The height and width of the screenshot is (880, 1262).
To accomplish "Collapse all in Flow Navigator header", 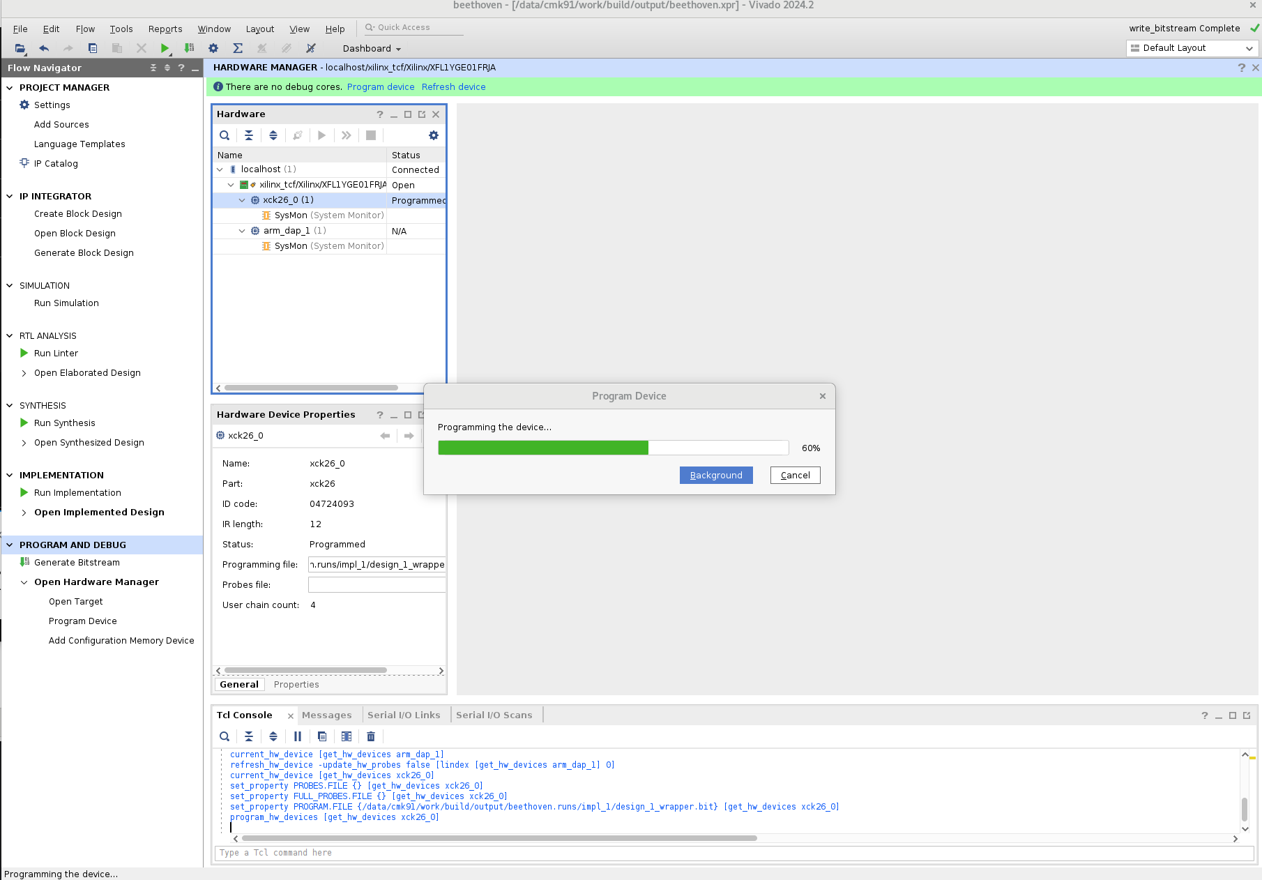I will [x=153, y=68].
